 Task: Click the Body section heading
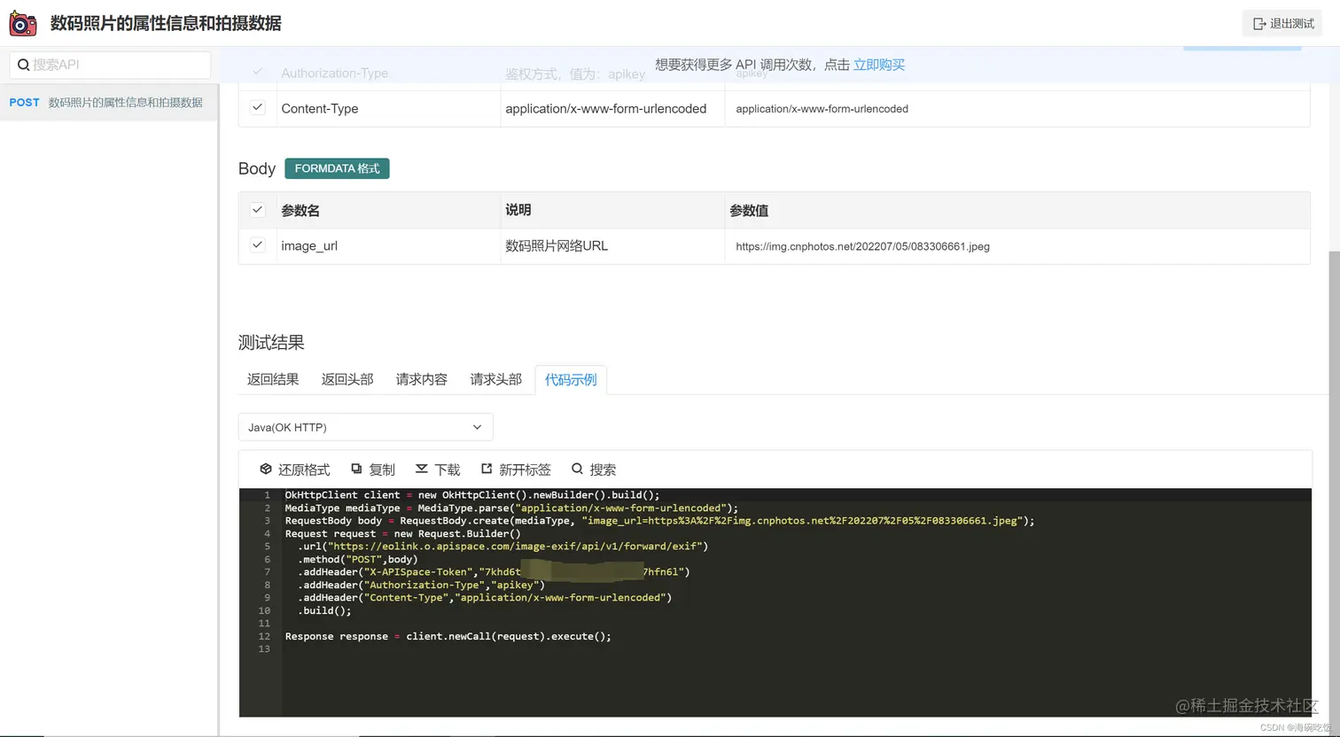257,168
